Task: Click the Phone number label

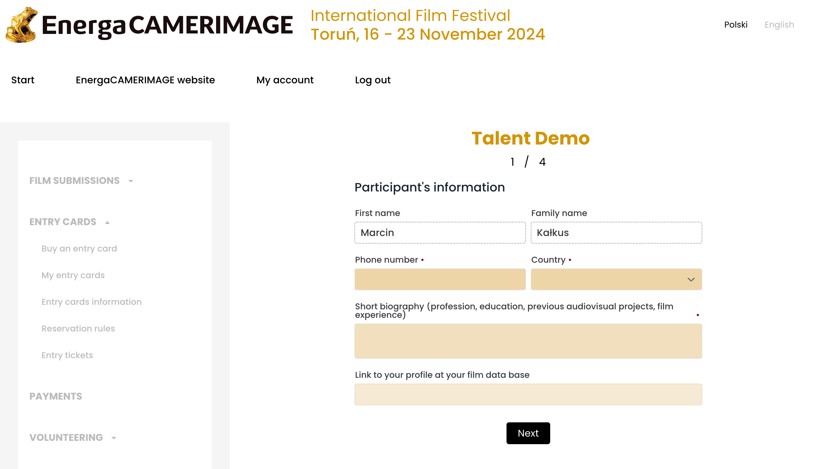Action: point(386,260)
